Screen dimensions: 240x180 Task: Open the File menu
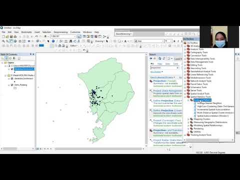pyautogui.click(x=3, y=32)
